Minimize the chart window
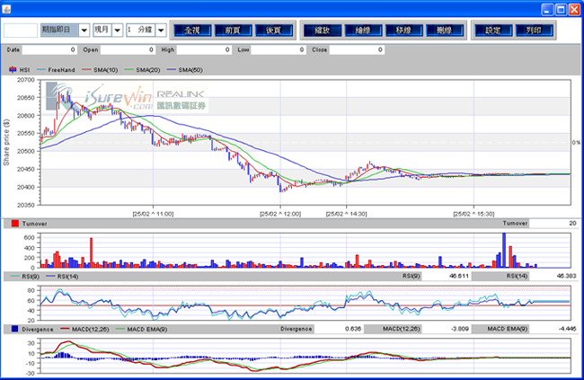This screenshot has width=584, height=380. pos(547,10)
